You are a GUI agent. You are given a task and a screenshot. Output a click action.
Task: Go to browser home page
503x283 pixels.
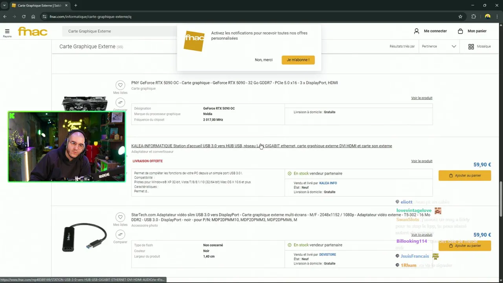pos(33,17)
